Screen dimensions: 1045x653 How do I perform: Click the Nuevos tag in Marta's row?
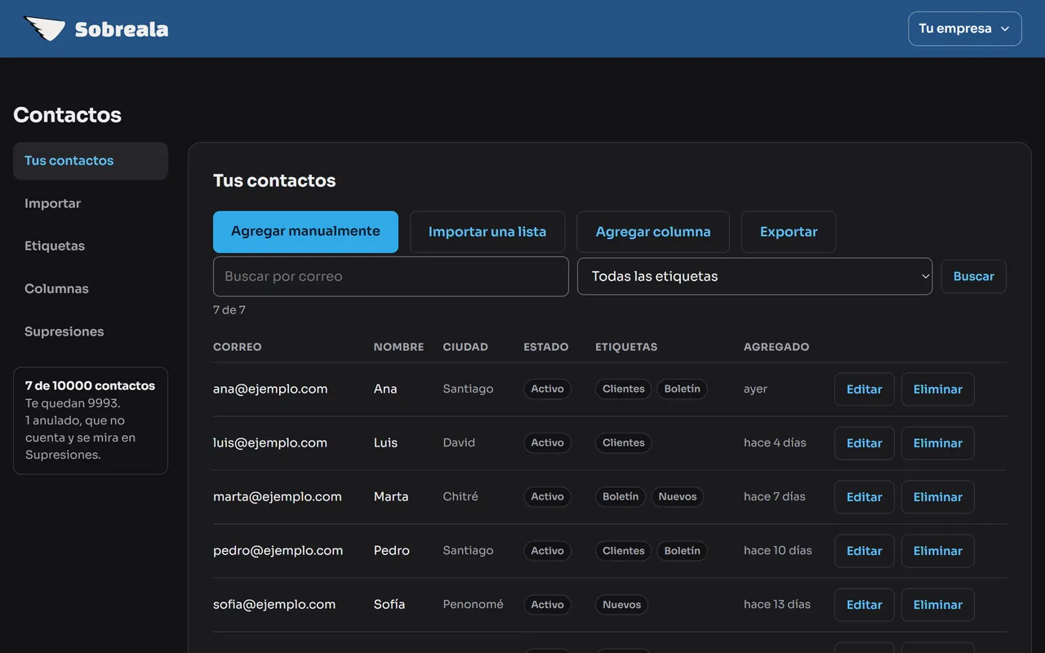678,496
